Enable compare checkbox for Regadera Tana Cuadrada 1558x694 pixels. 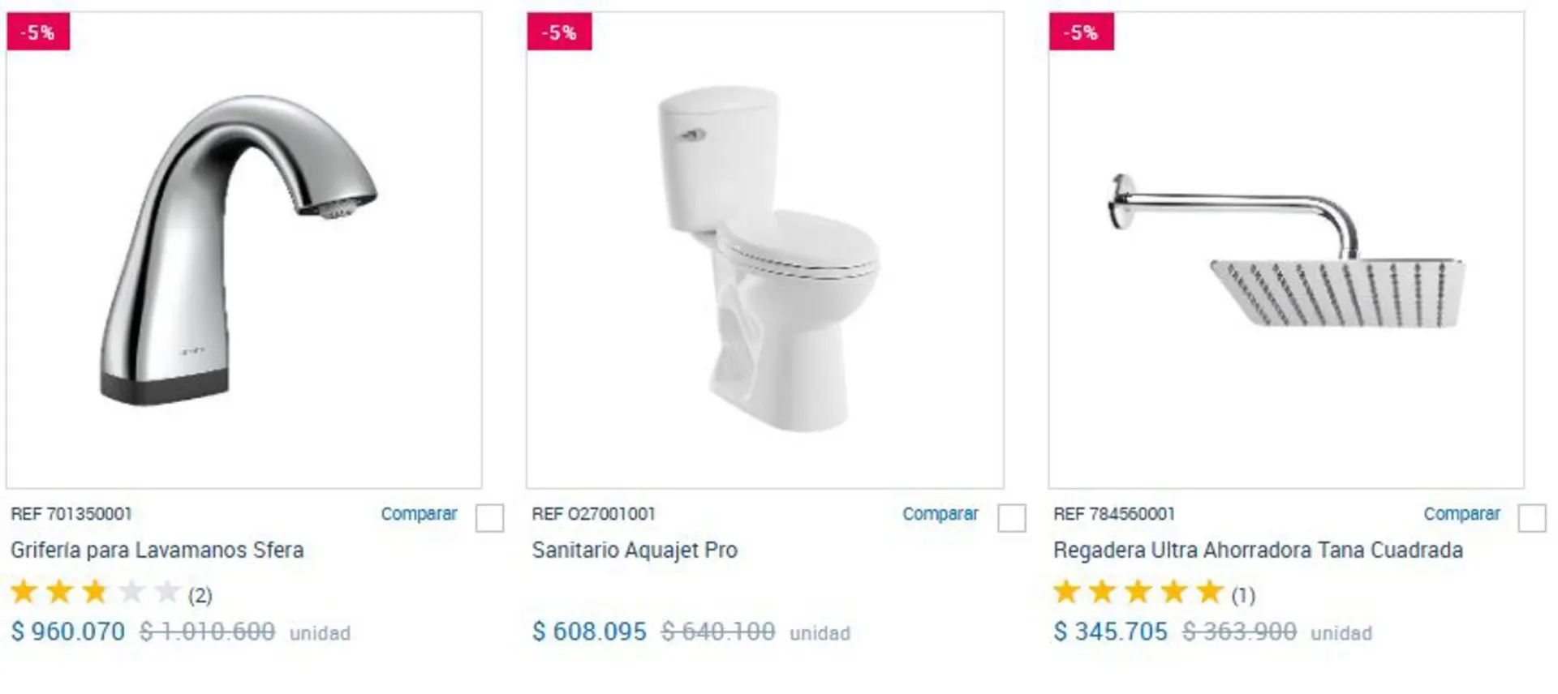pos(1532,518)
